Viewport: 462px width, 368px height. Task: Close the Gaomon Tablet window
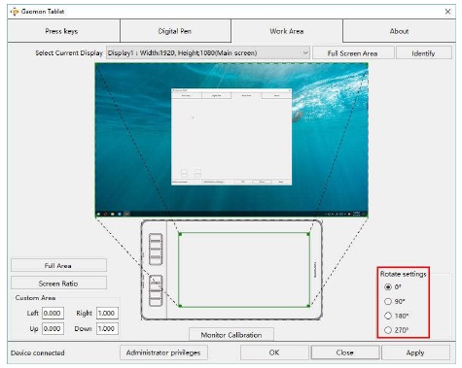447,12
